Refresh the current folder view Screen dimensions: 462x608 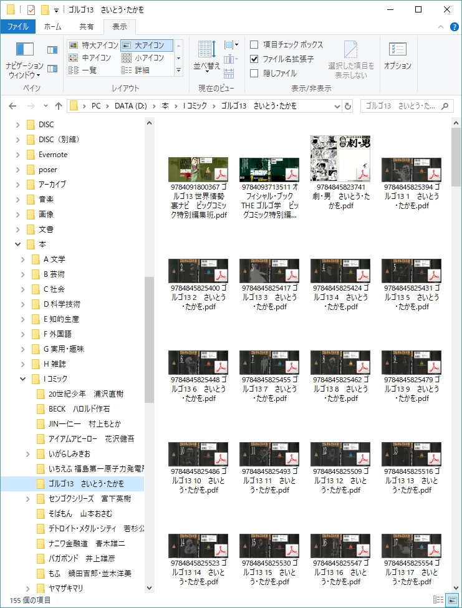[x=348, y=106]
